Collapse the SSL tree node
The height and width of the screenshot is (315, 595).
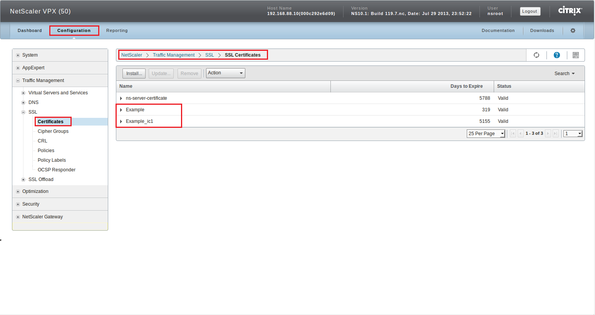pyautogui.click(x=23, y=112)
